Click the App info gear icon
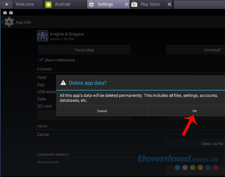This screenshot has width=225, height=177. (9, 22)
